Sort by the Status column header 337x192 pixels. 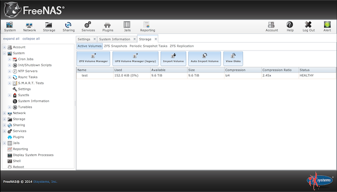click(x=317, y=70)
